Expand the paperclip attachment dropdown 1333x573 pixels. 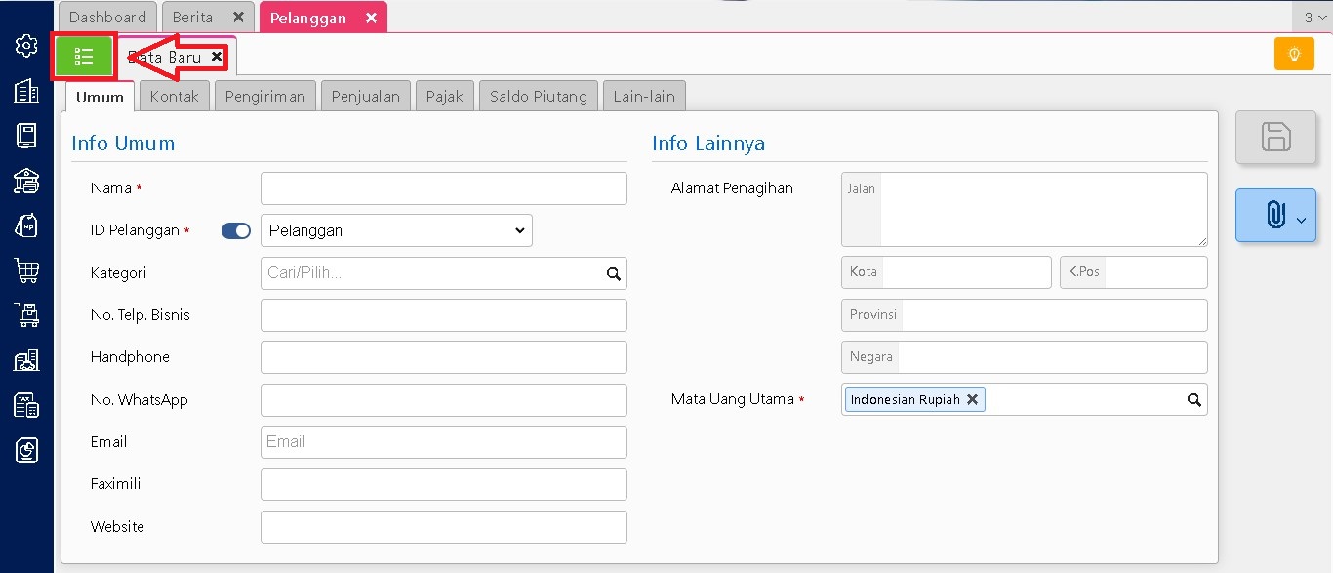(1275, 216)
